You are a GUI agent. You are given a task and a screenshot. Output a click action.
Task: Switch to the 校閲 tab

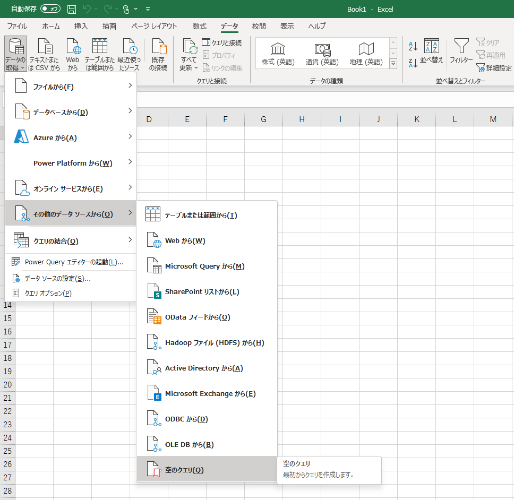tap(259, 26)
